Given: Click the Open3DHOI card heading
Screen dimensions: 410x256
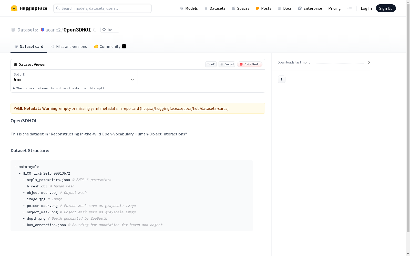Looking at the screenshot, I should (23, 121).
